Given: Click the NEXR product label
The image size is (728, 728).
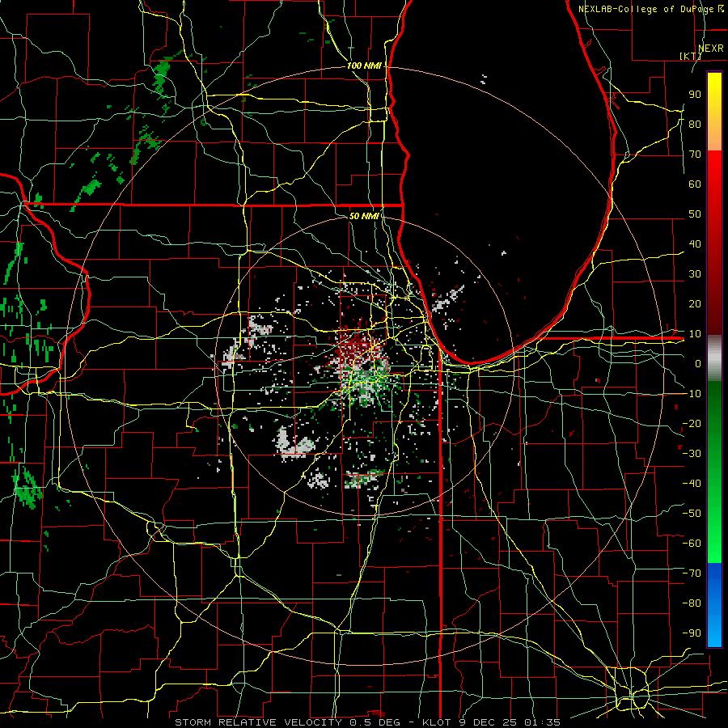Looking at the screenshot, I should click(711, 49).
